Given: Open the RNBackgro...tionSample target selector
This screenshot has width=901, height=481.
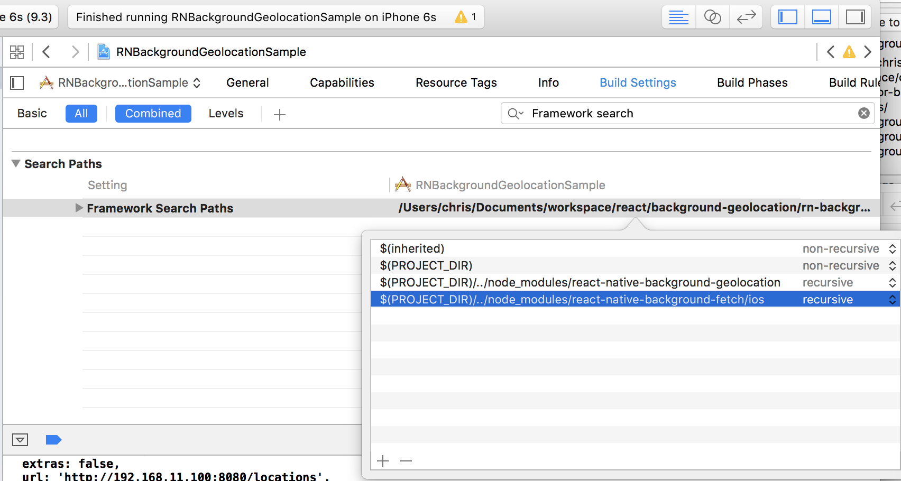Looking at the screenshot, I should point(120,83).
